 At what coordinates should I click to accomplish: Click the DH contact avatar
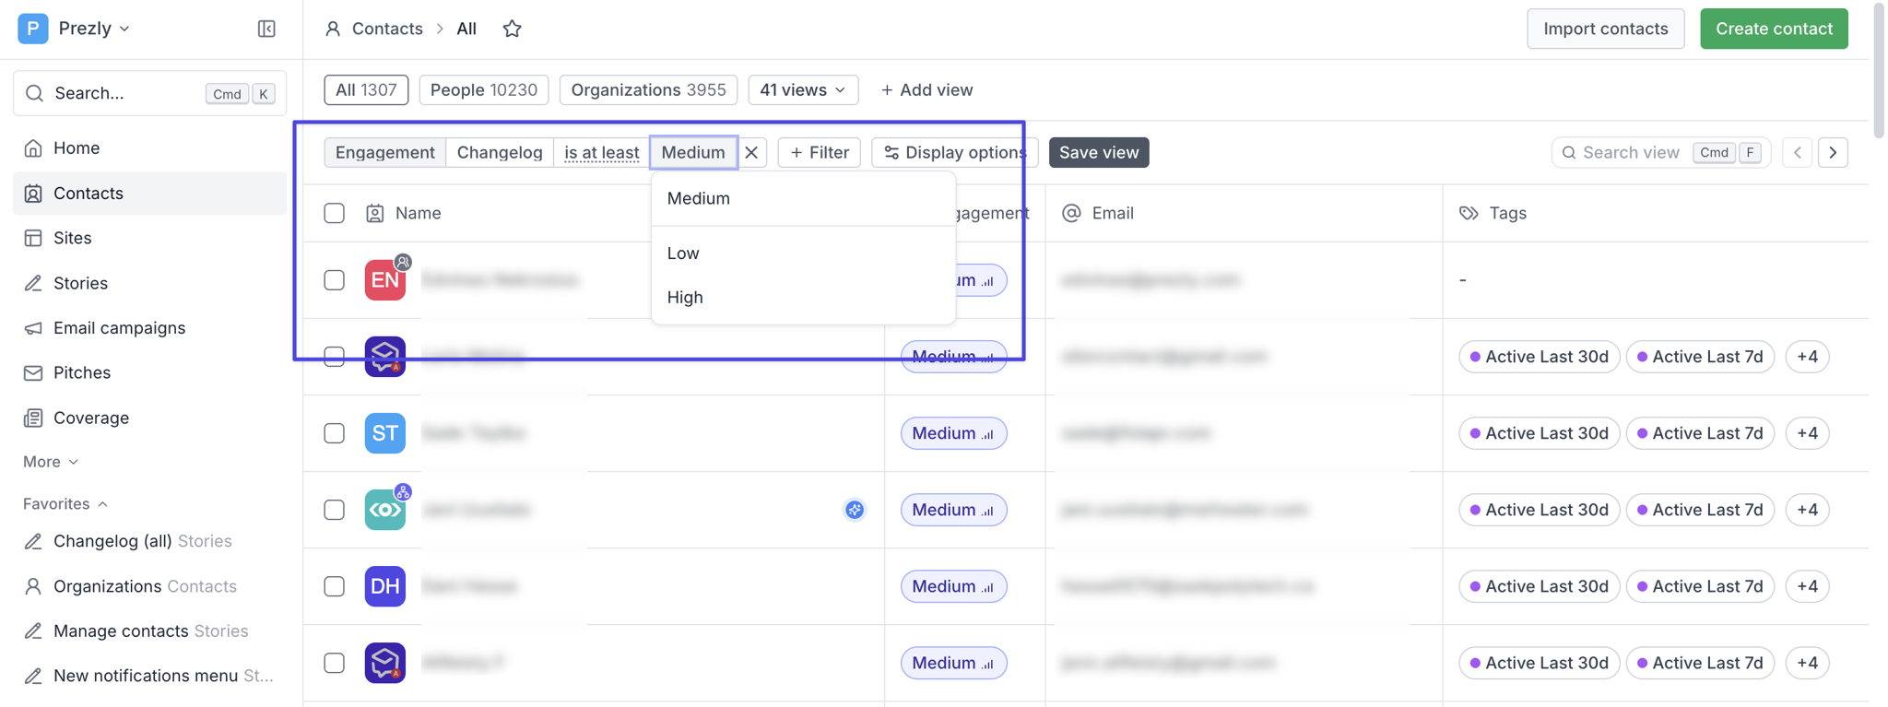coord(385,586)
